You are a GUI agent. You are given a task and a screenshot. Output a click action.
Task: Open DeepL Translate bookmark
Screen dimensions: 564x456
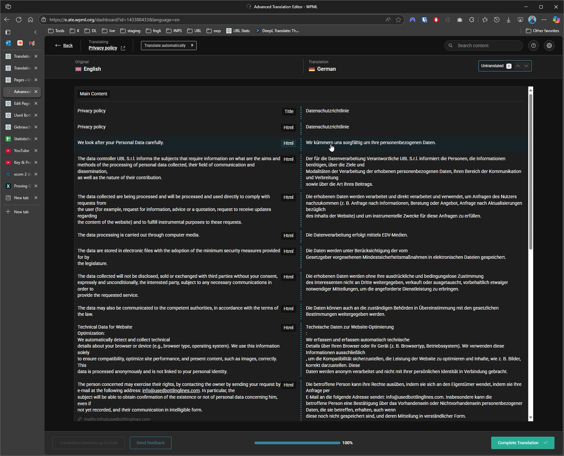coord(277,31)
